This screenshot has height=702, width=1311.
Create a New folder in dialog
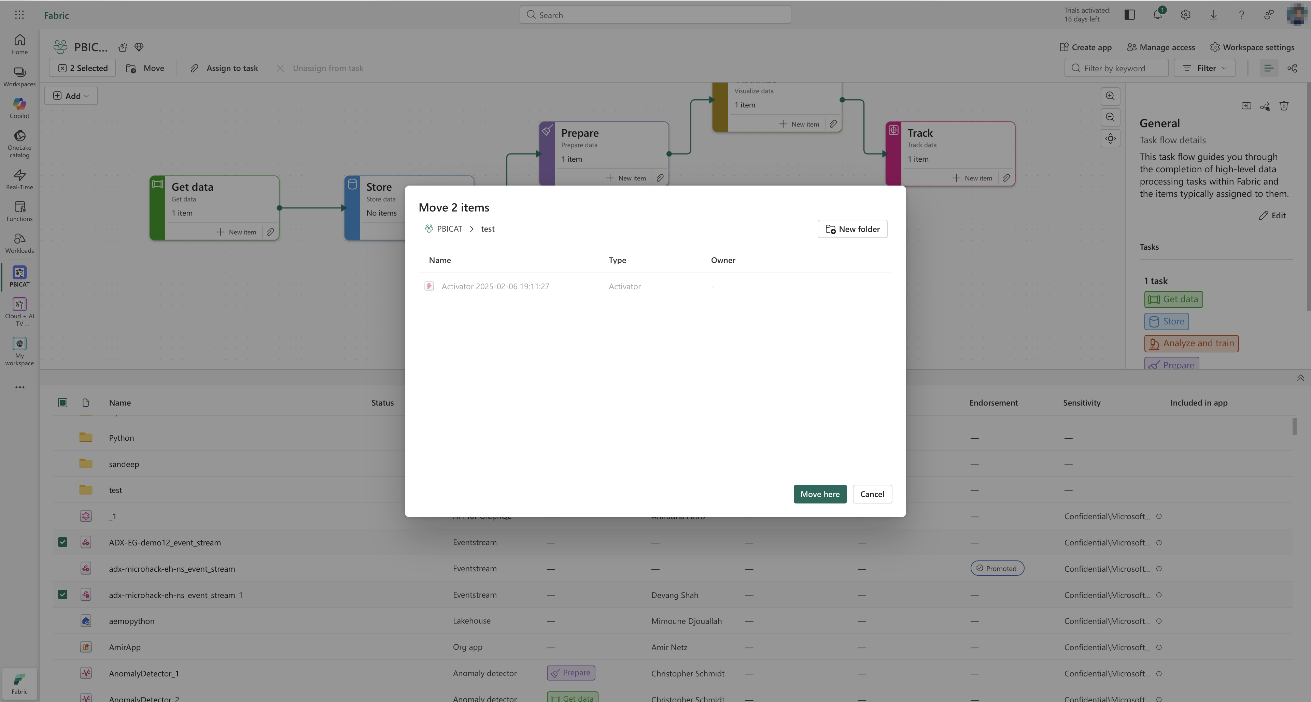852,229
